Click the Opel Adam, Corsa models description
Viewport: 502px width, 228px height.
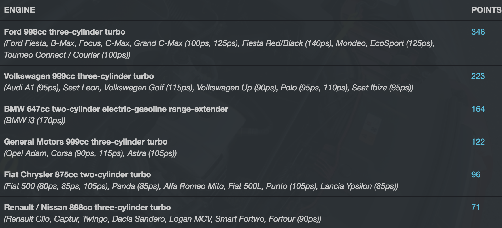pyautogui.click(x=90, y=153)
